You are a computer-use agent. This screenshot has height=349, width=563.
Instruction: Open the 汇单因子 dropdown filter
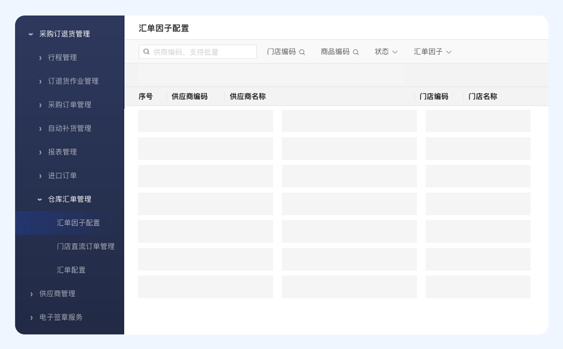tap(432, 52)
